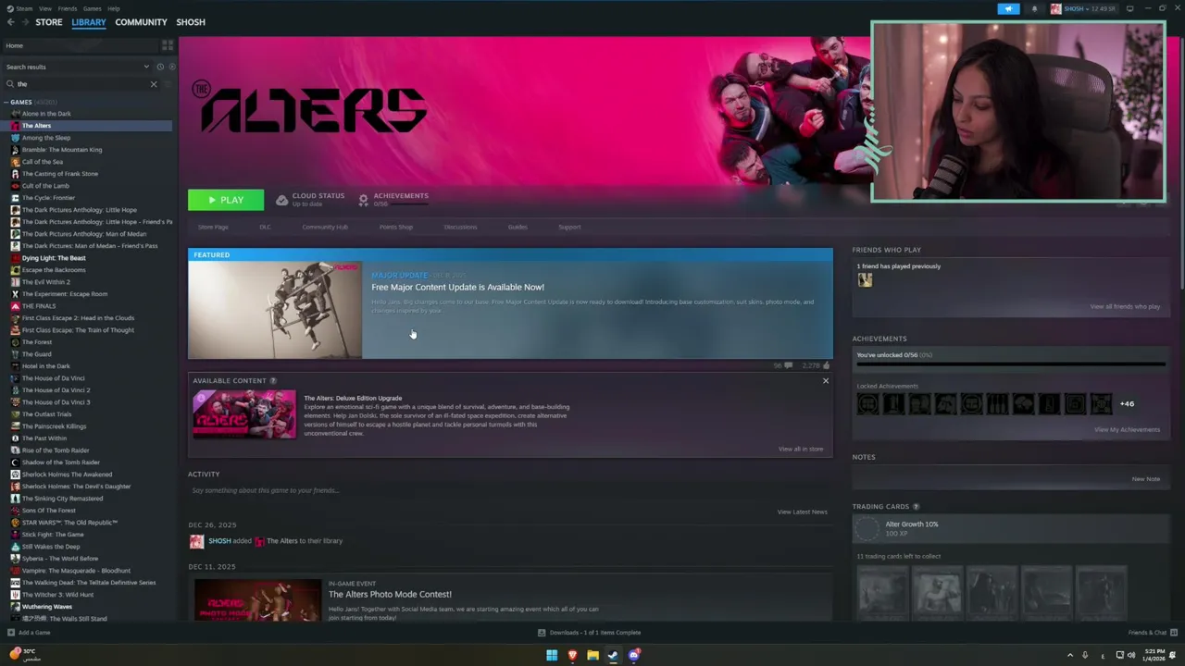This screenshot has height=666, width=1185.
Task: Open the Search results collection dropdown
Action: 77,67
